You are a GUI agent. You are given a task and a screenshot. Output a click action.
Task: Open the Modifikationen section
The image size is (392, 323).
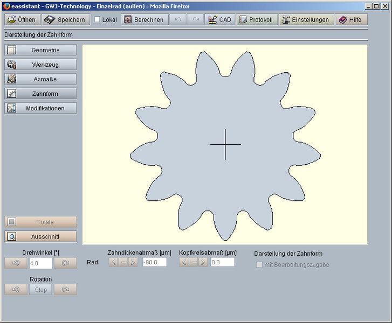pyautogui.click(x=40, y=108)
